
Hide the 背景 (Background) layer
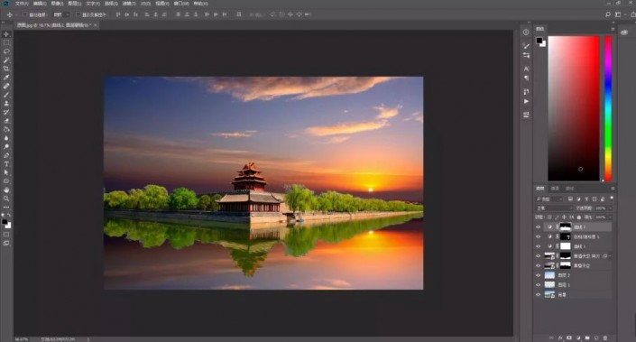point(539,294)
